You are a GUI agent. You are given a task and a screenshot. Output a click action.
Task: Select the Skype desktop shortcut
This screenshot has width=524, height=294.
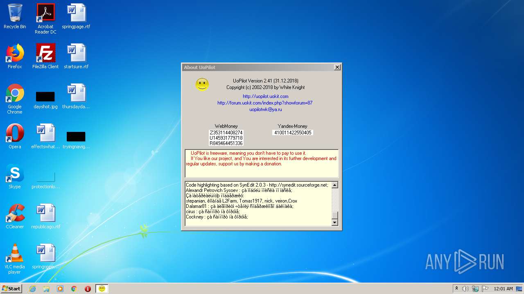click(x=15, y=177)
